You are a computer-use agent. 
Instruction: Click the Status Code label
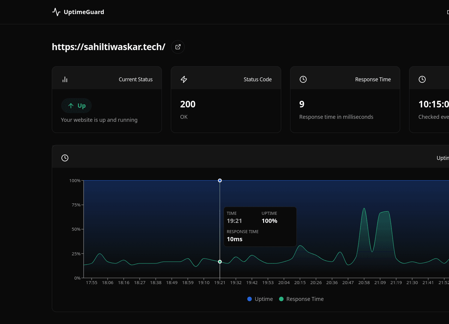point(257,79)
